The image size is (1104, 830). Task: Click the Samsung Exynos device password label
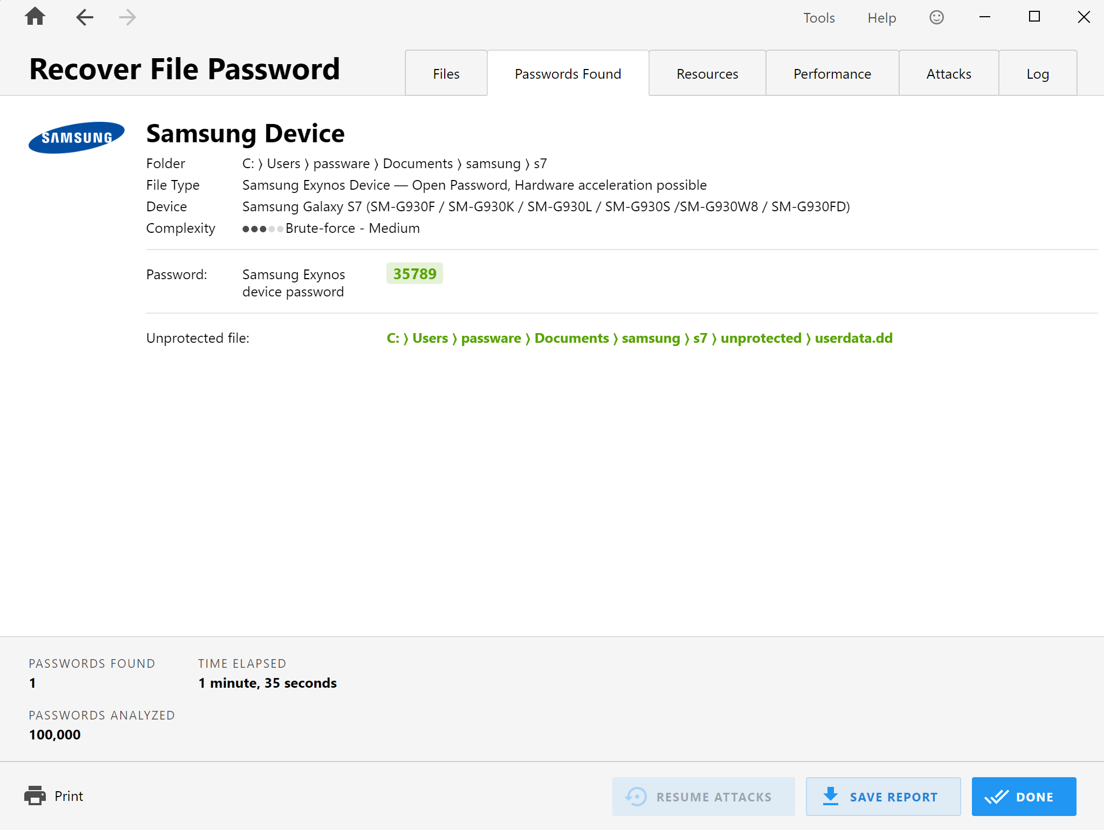point(294,283)
